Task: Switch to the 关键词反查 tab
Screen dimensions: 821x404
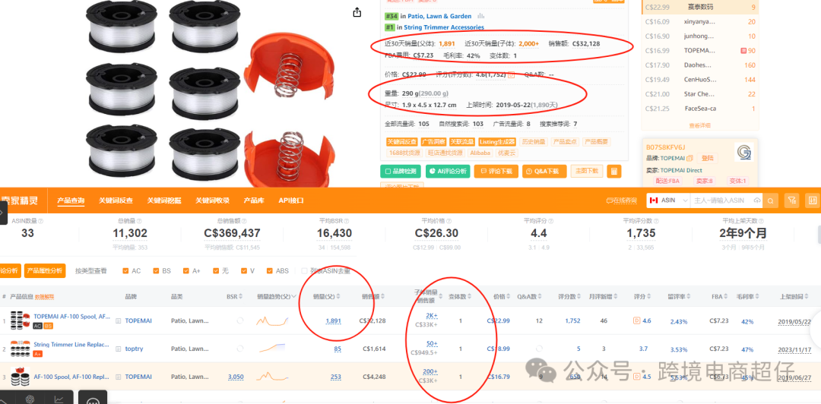Action: 116,200
